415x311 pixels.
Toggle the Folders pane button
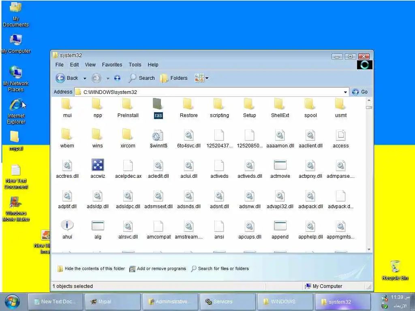pos(174,78)
